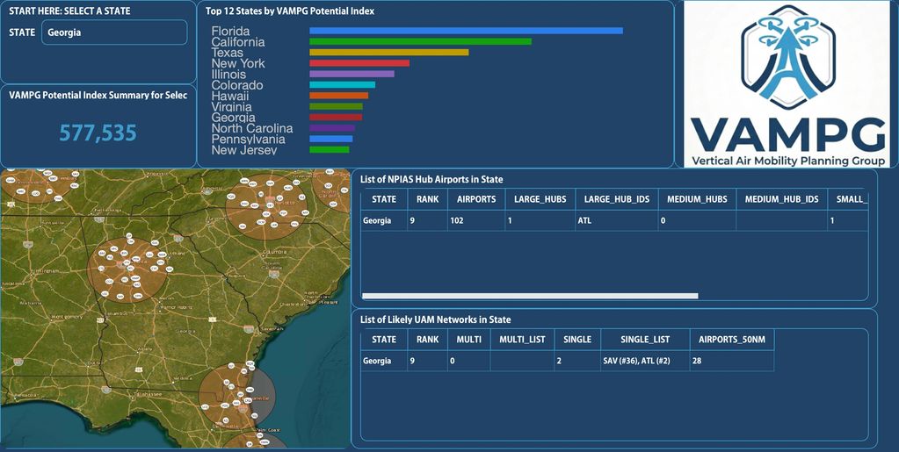
Task: Click RANK header in UAM Networks table
Action: point(427,340)
